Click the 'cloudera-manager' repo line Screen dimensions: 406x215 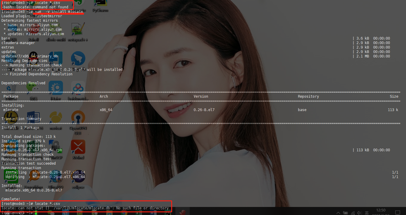[x=18, y=43]
